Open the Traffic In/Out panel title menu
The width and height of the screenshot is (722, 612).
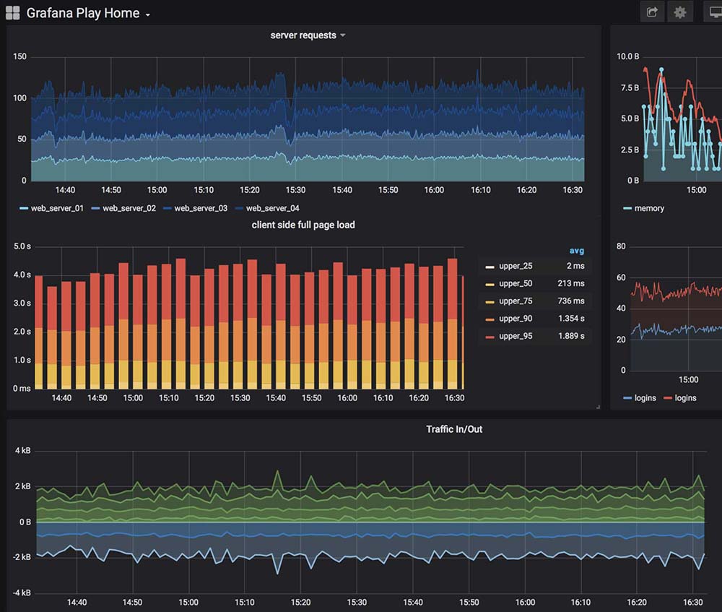click(454, 429)
